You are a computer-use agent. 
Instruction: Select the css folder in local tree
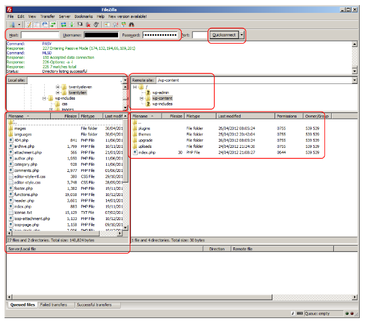point(64,104)
